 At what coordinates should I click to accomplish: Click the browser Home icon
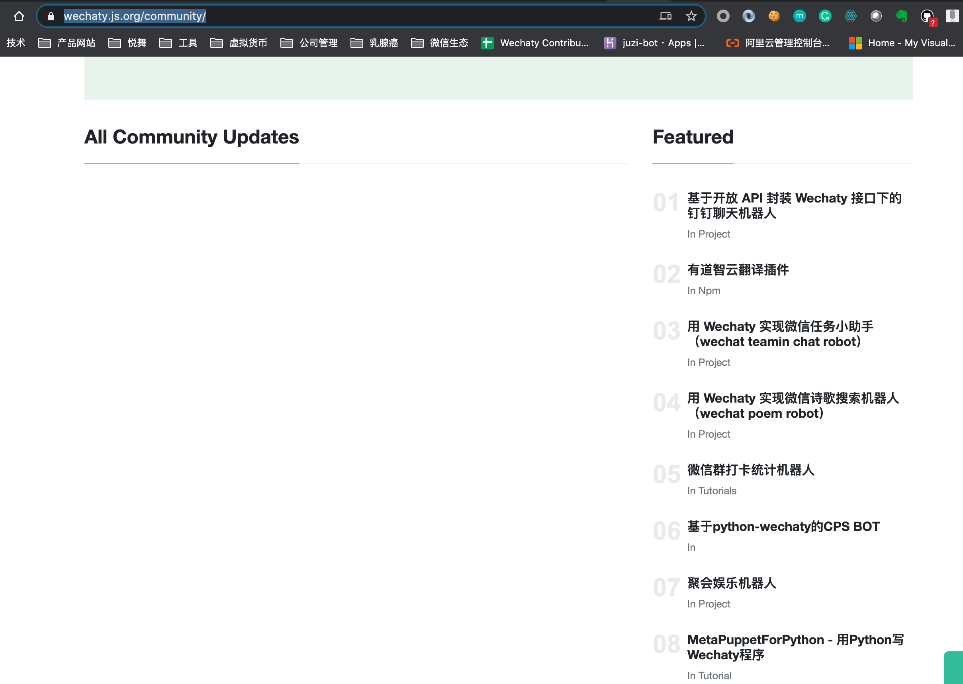(19, 16)
